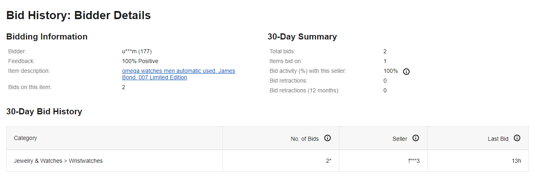The image size is (535, 177).
Task: Click the Bid History: Bidder Details heading
Action: click(x=78, y=15)
